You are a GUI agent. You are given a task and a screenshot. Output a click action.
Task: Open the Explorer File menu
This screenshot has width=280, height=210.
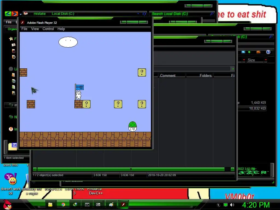8,22
